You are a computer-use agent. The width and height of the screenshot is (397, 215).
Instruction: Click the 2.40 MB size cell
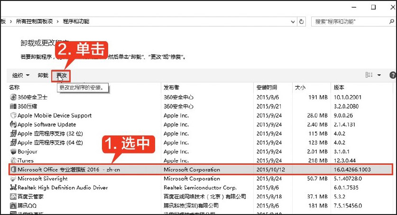[x=317, y=125]
